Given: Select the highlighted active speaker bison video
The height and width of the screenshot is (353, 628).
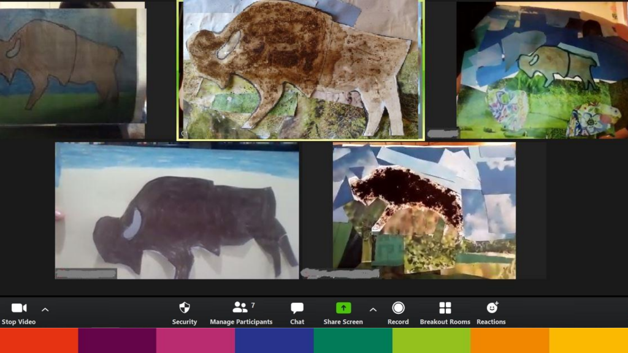Looking at the screenshot, I should [x=301, y=70].
